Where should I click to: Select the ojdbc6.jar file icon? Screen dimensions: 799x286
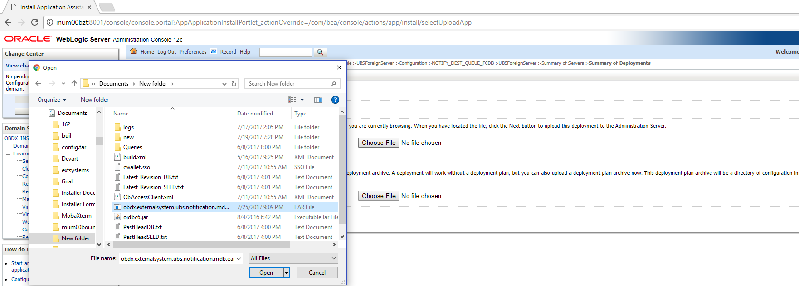click(x=117, y=217)
